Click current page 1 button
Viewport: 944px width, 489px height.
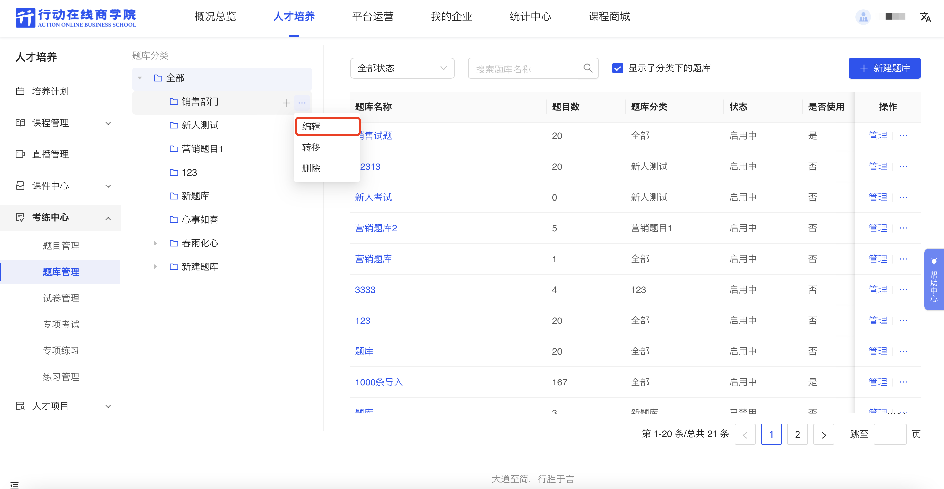(x=771, y=434)
